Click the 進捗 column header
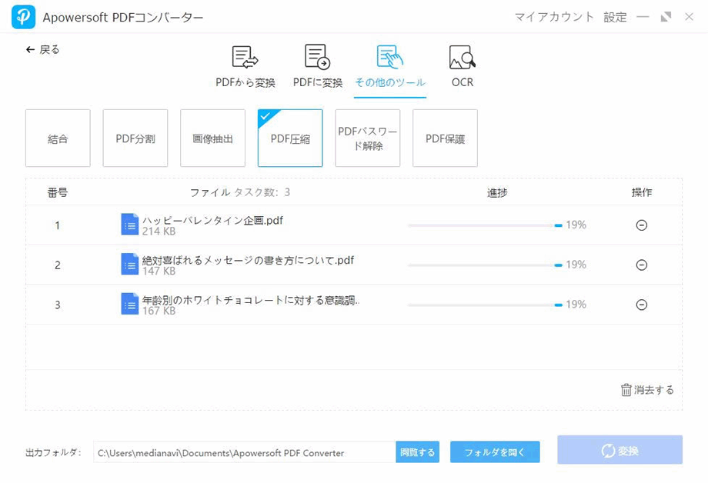This screenshot has height=483, width=708. point(497,193)
